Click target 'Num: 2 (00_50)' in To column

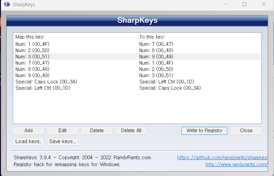click(156, 69)
